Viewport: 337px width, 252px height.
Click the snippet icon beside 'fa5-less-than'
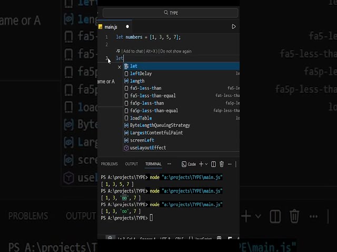coord(126,88)
